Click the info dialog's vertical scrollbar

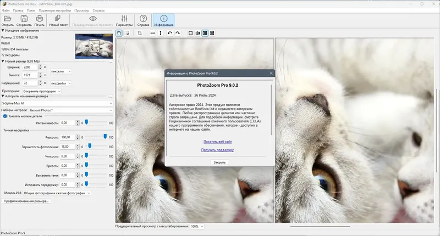tap(271, 110)
